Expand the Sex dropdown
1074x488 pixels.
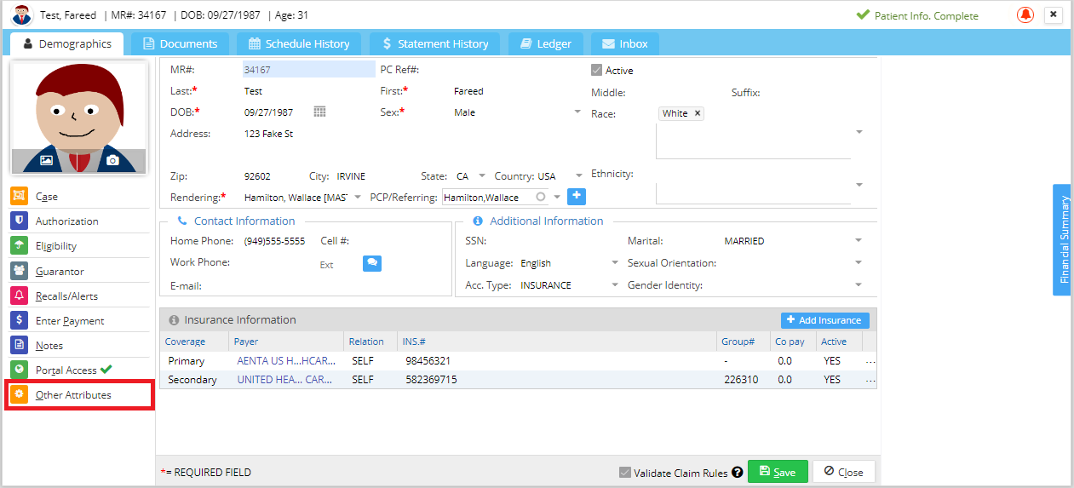pyautogui.click(x=577, y=112)
